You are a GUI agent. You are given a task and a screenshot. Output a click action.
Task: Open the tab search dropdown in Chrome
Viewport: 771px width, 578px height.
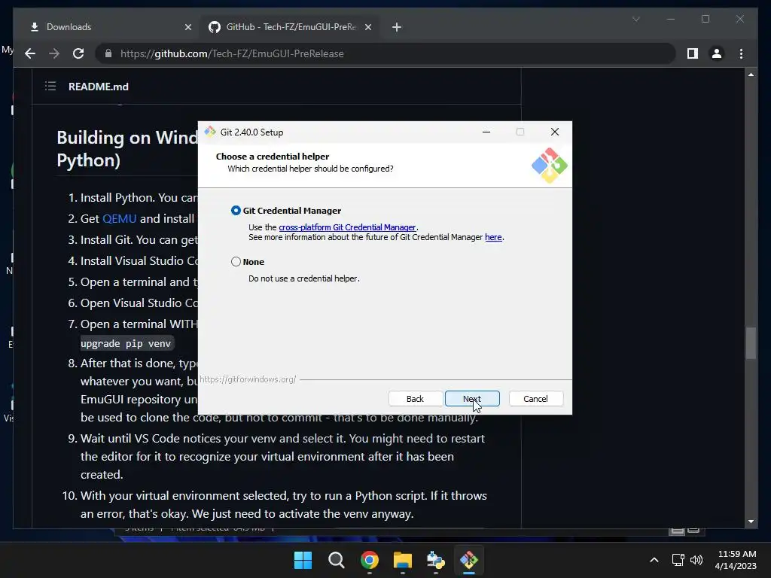635,19
